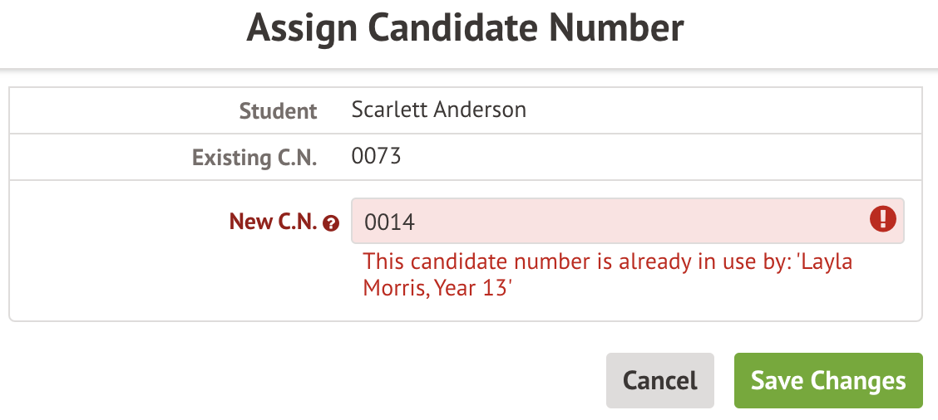
Task: Click the word 'Assign' in the title
Action: pos(301,28)
